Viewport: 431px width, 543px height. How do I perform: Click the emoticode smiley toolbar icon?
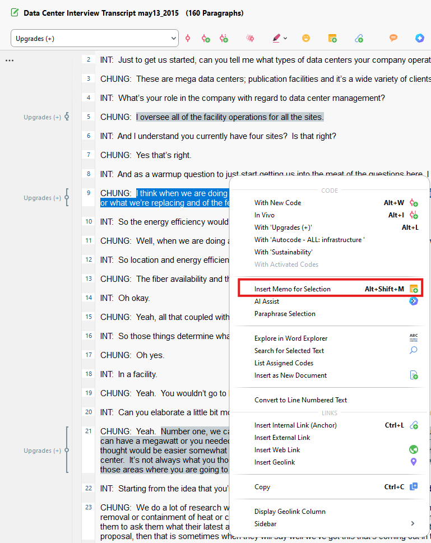(305, 38)
